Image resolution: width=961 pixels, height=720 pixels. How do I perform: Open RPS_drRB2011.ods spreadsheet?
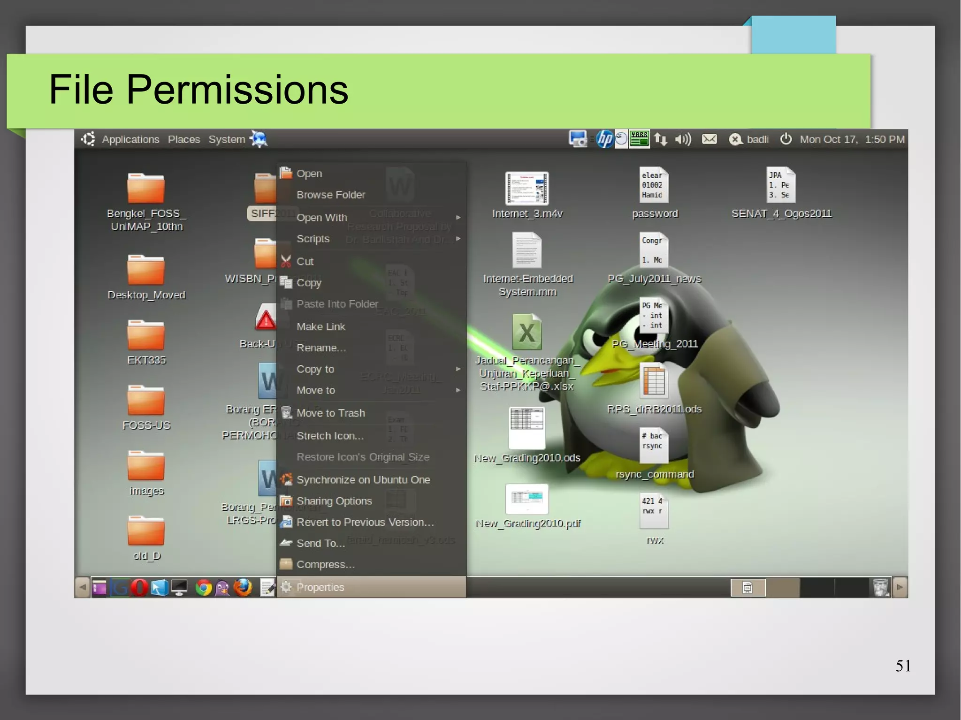pyautogui.click(x=654, y=380)
